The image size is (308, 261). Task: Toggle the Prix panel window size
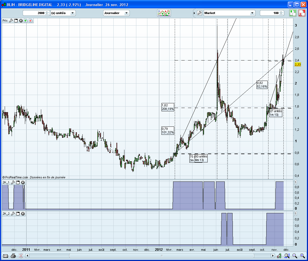point(16,20)
